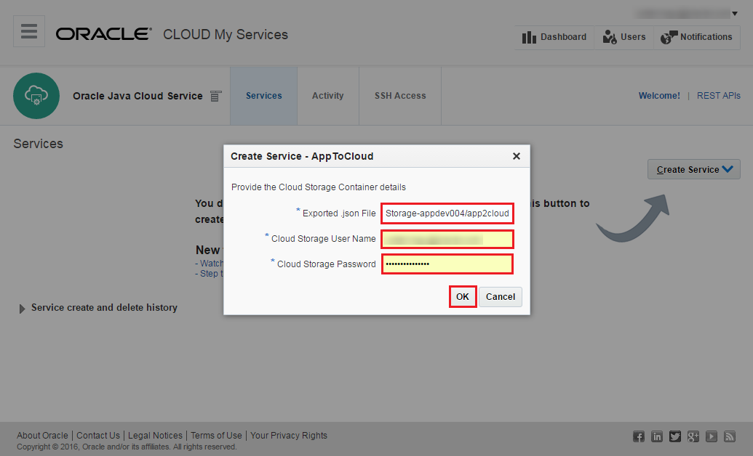Expand the user account dropdown arrow

pyautogui.click(x=734, y=13)
